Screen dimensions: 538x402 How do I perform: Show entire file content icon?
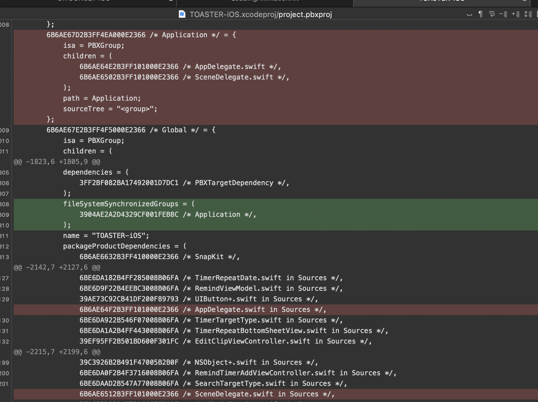(x=528, y=14)
